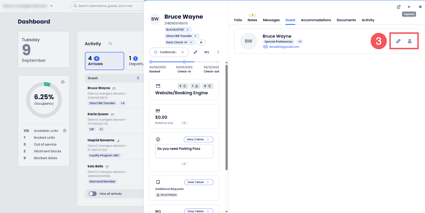Expand the Balance due chevron
This screenshot has height=213, width=425.
[184, 123]
